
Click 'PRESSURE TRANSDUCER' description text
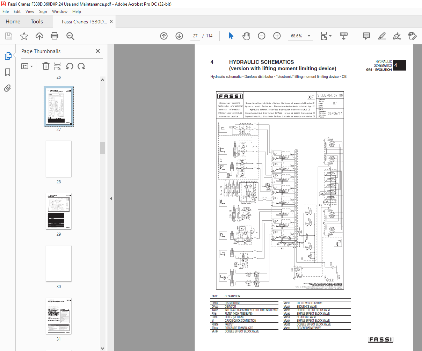239,328
